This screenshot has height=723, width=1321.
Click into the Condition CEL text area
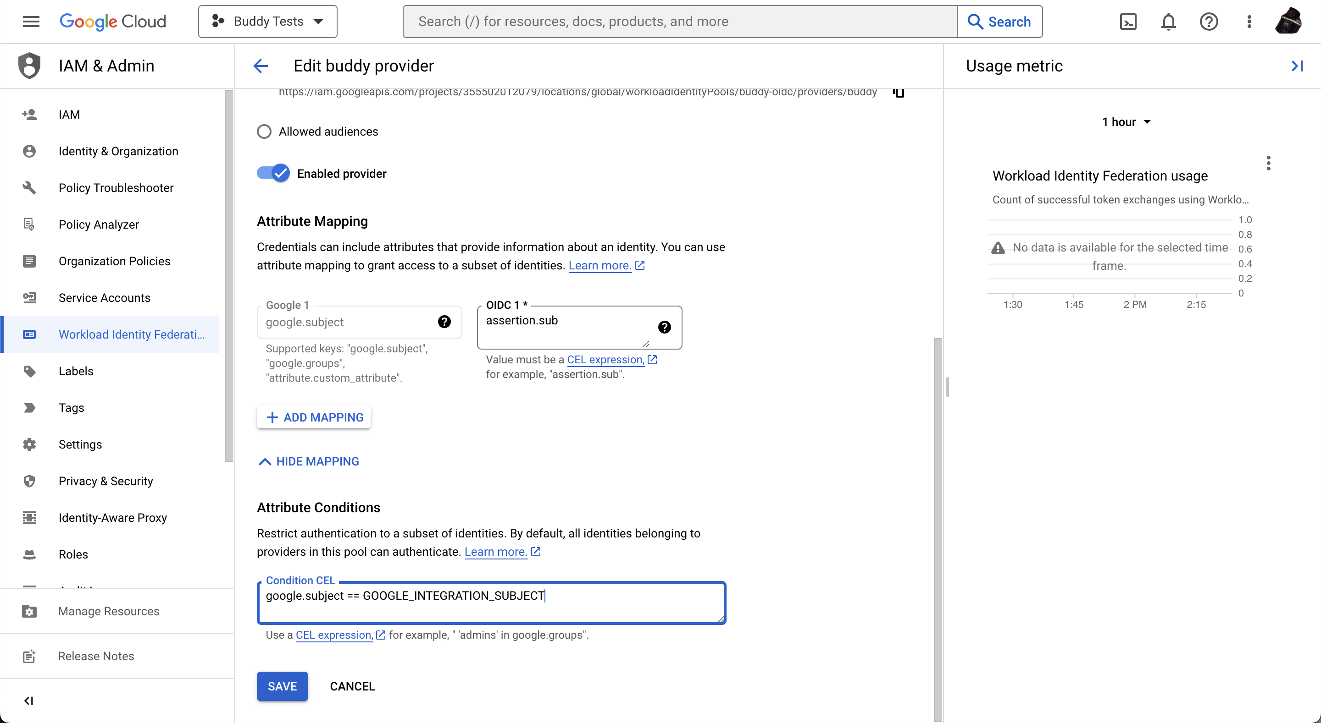[x=491, y=603]
